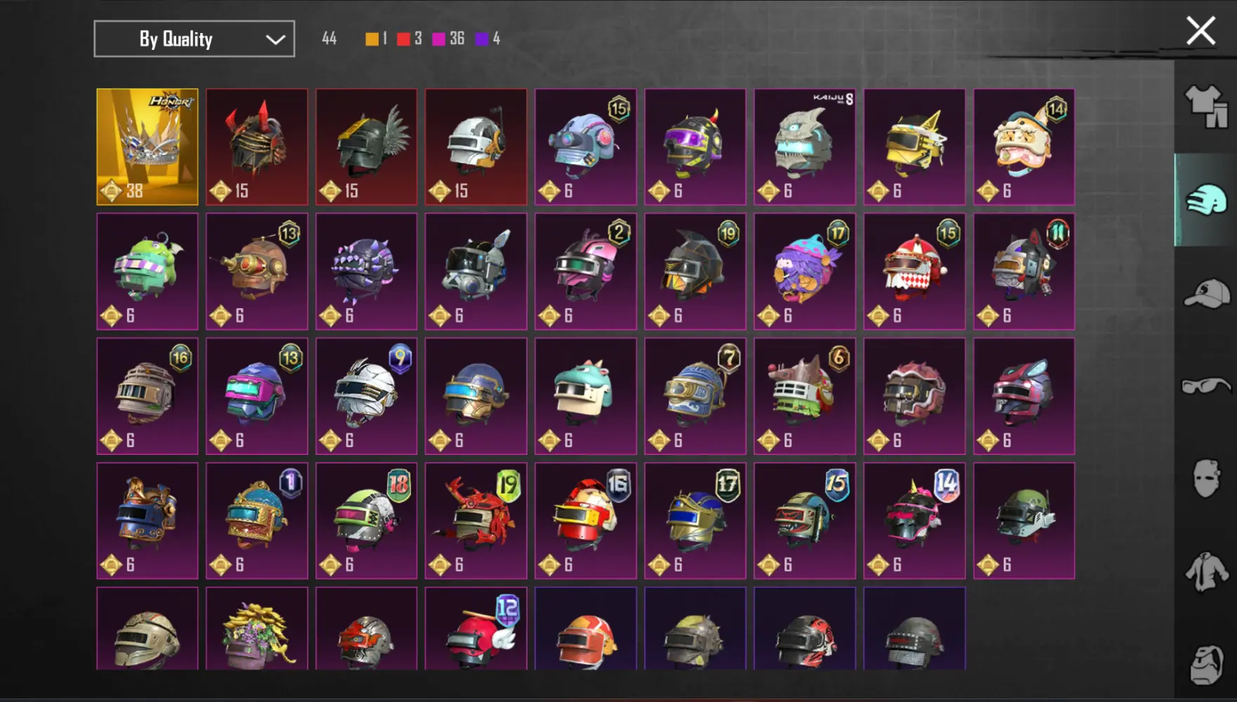Expand the By Quality sort dropdown
Screen dimensions: 1237x702
click(194, 39)
